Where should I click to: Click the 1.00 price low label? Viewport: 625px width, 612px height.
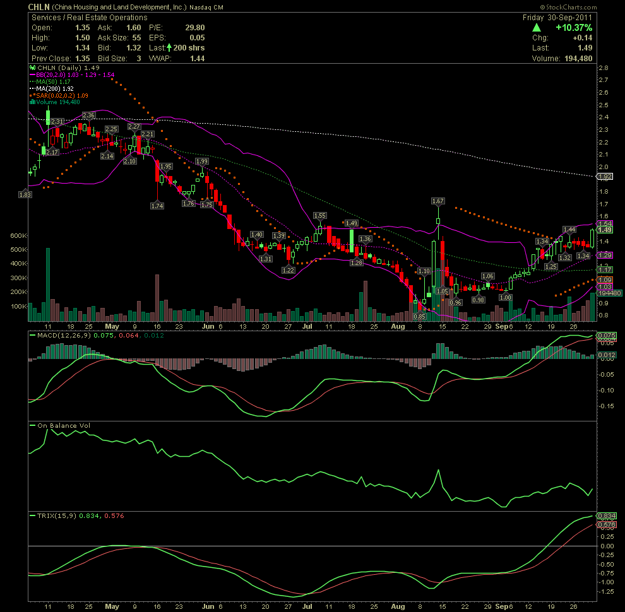click(x=506, y=297)
